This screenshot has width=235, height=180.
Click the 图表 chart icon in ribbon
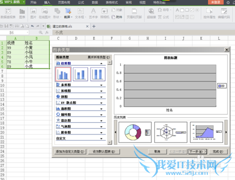(22, 14)
